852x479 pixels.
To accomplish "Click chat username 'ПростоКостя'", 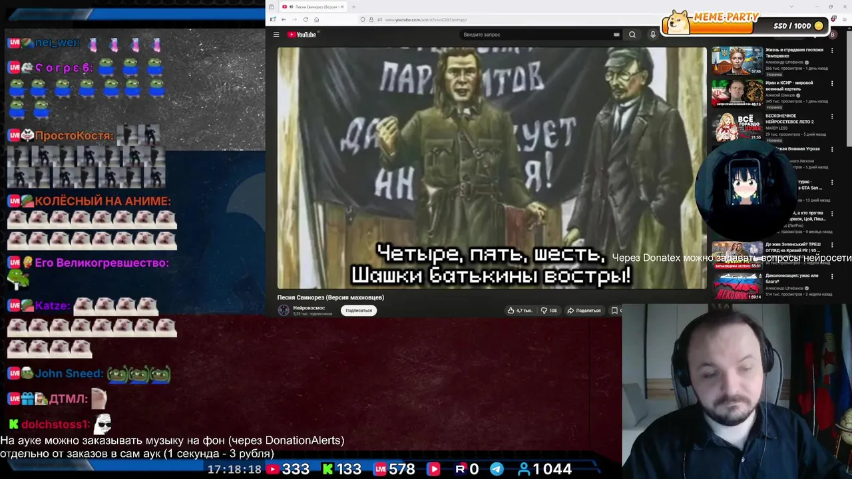I will [73, 136].
